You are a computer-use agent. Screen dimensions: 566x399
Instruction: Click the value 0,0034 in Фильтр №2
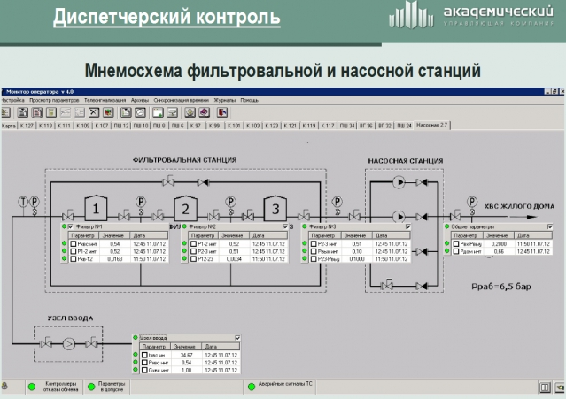tap(234, 259)
